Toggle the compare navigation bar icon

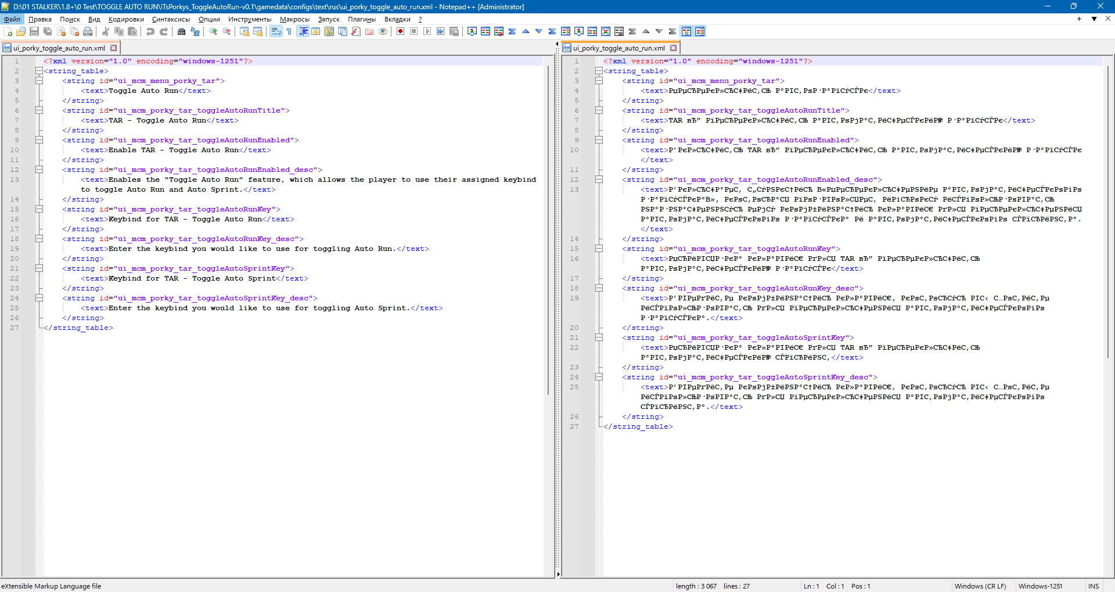point(700,31)
